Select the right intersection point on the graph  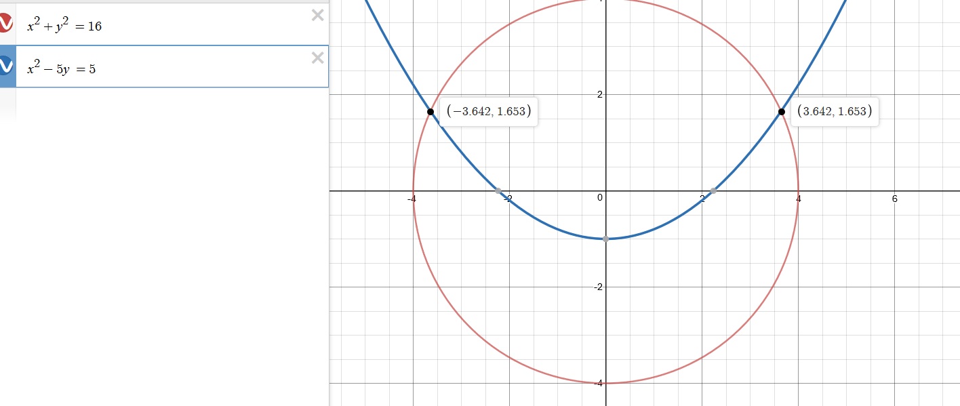tap(781, 112)
